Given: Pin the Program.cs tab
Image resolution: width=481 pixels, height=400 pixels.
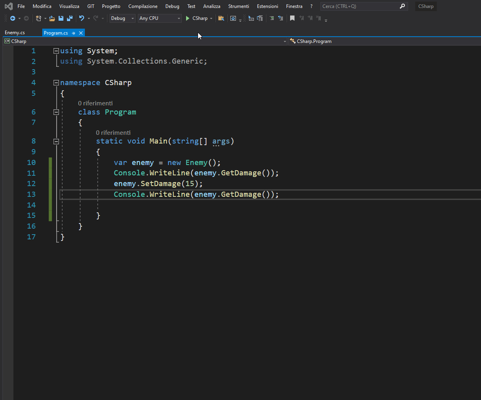Looking at the screenshot, I should [x=74, y=33].
